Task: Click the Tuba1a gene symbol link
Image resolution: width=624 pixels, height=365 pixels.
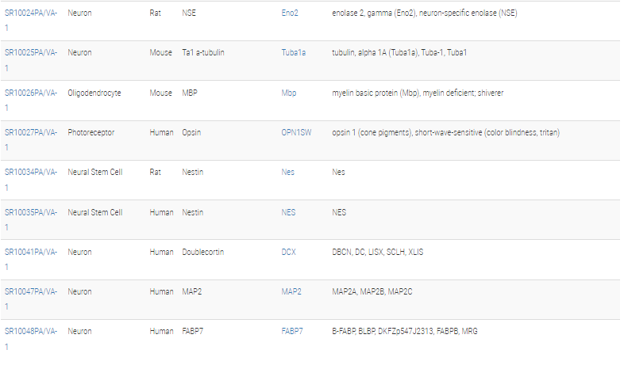Action: (293, 53)
